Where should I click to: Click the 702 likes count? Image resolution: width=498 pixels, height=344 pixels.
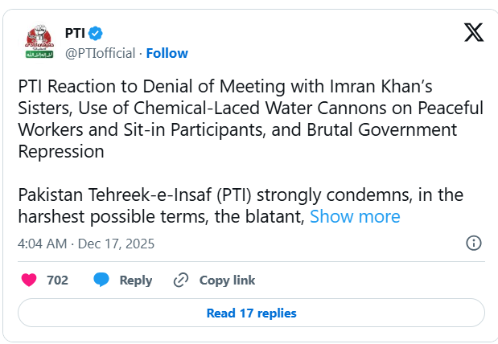pyautogui.click(x=57, y=281)
